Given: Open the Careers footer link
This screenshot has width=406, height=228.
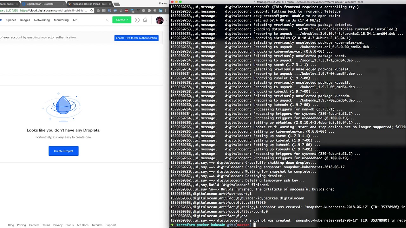Looking at the screenshot, I should [34, 225].
